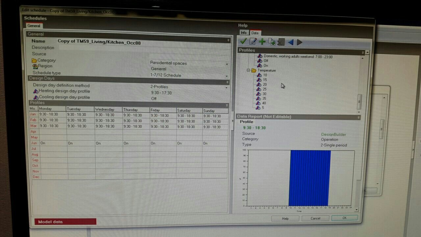Click the Cooling design day profile icon

(x=36, y=97)
